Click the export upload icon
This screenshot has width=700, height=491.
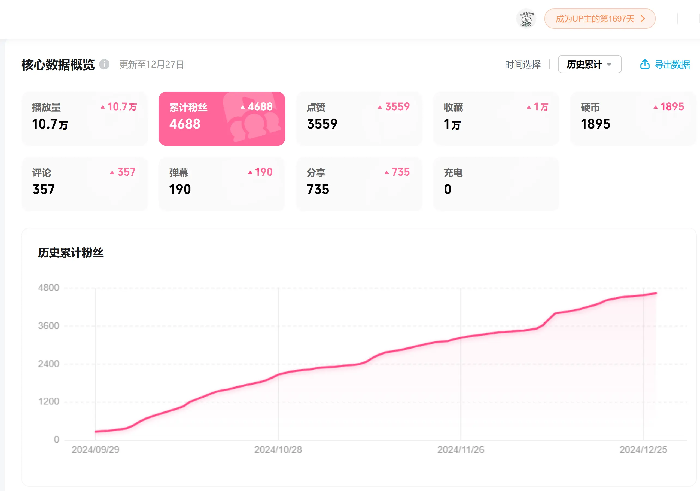coord(644,64)
